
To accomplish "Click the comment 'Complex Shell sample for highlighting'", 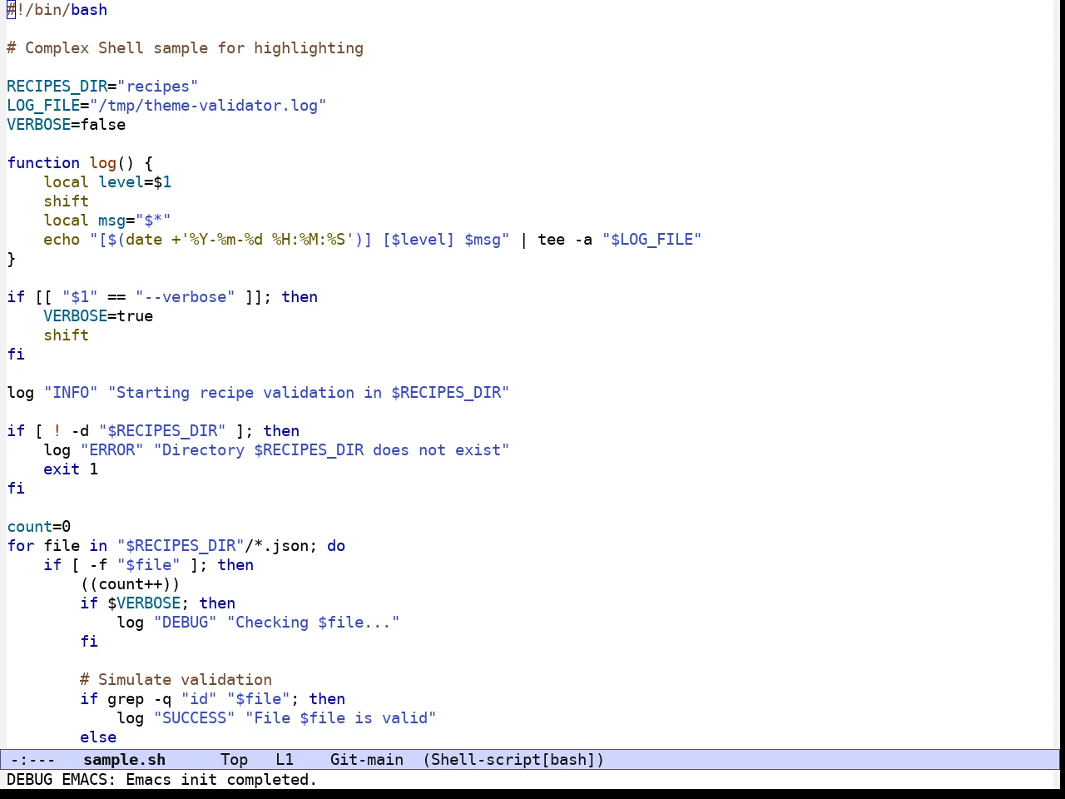I will click(194, 48).
